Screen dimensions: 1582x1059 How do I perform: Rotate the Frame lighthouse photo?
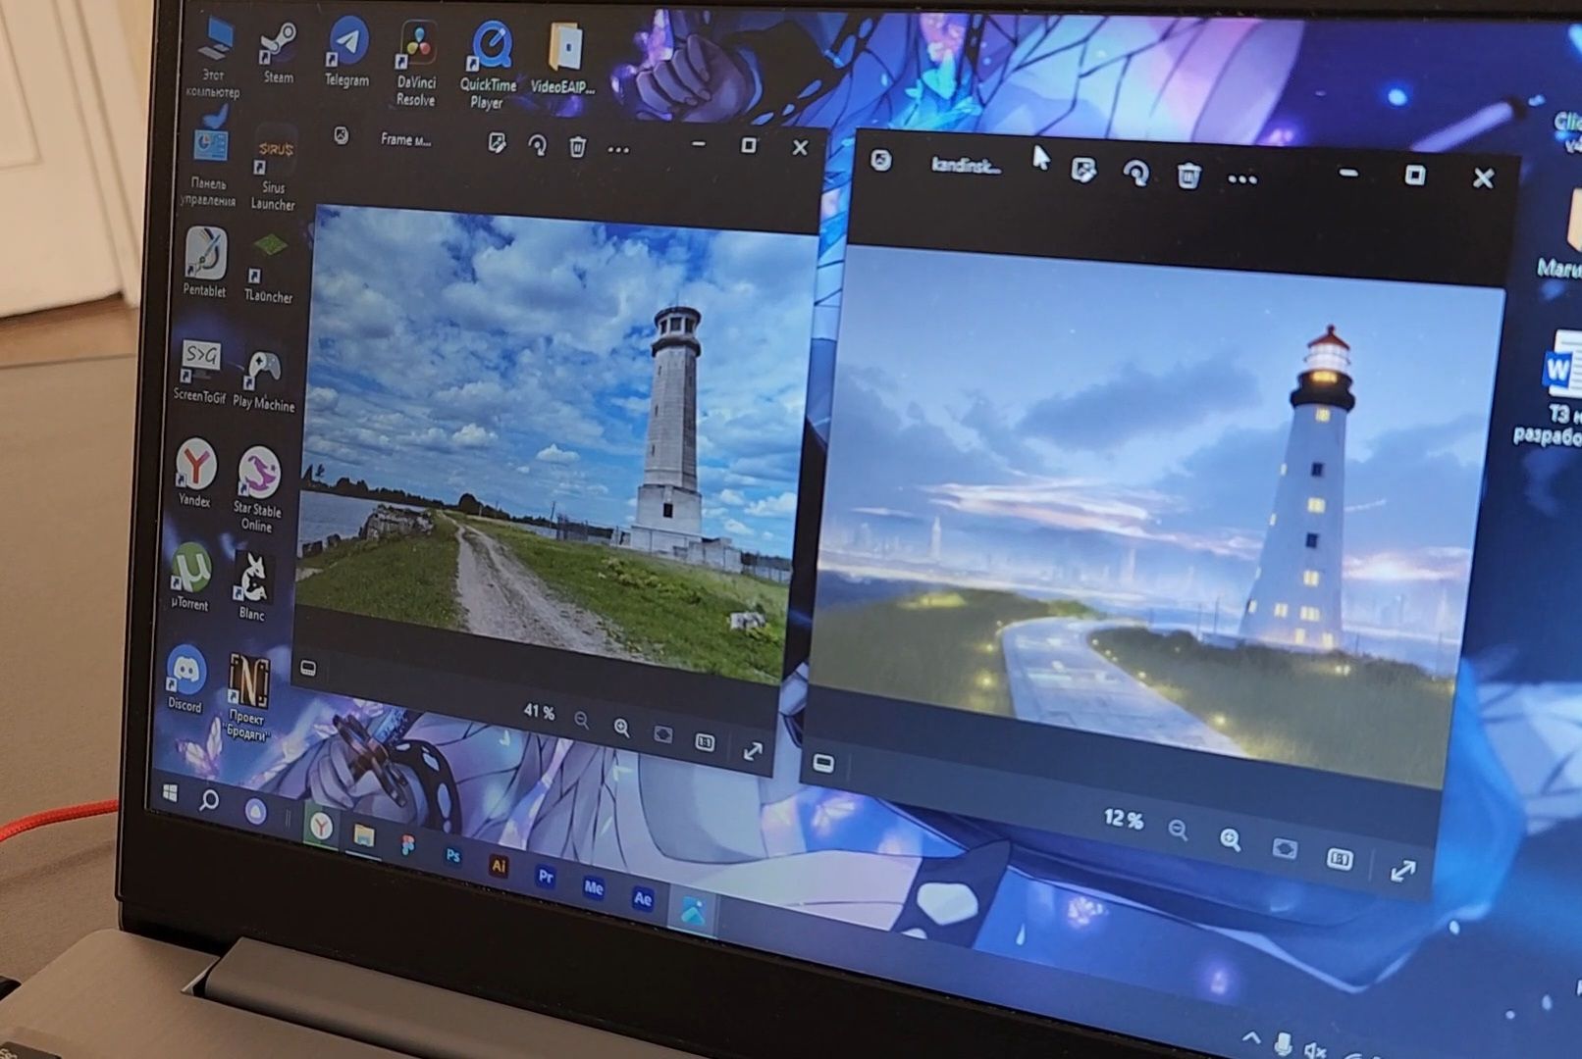[x=537, y=146]
